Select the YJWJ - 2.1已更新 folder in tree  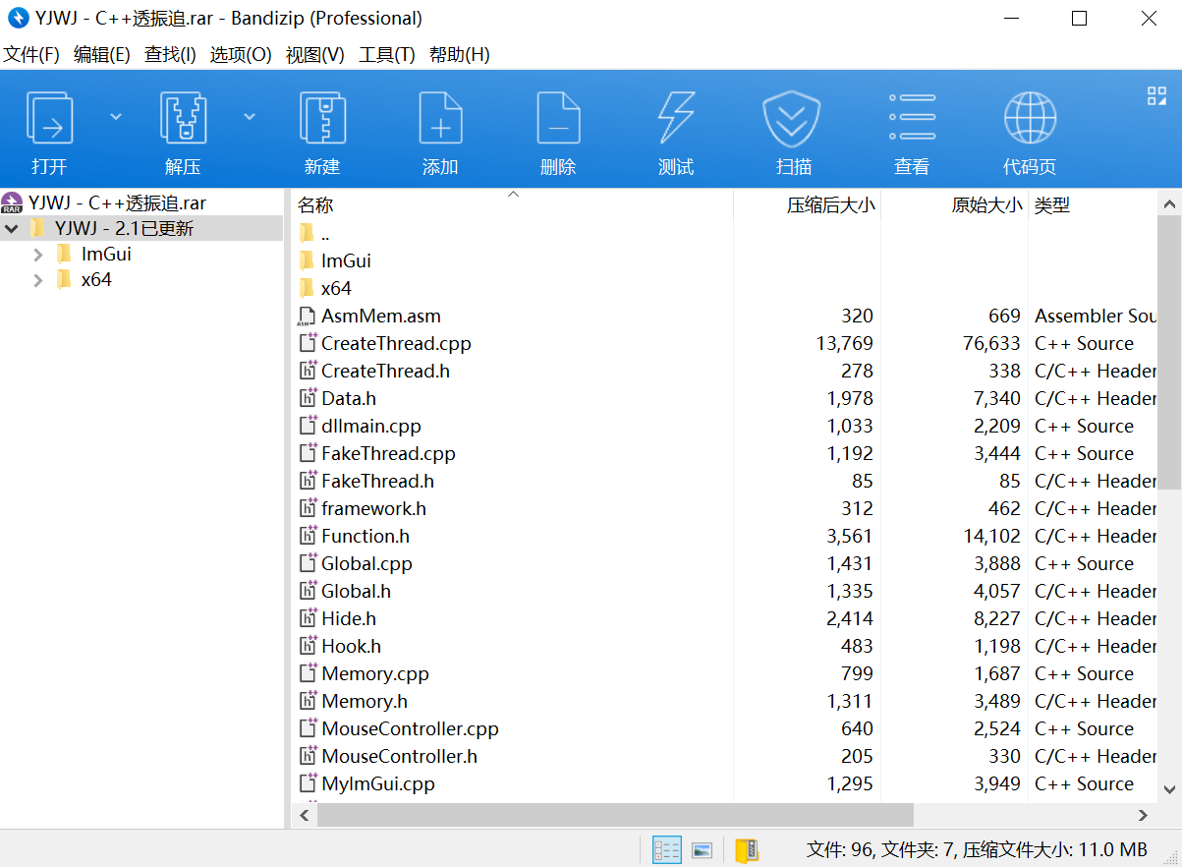coord(124,229)
